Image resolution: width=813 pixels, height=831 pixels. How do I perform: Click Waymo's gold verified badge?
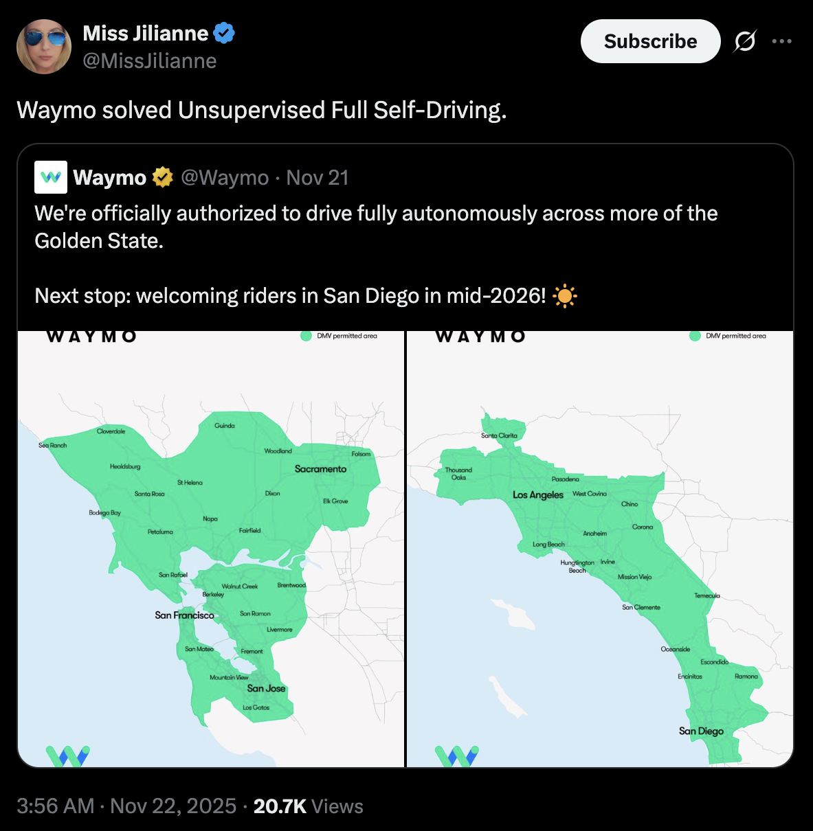point(162,177)
